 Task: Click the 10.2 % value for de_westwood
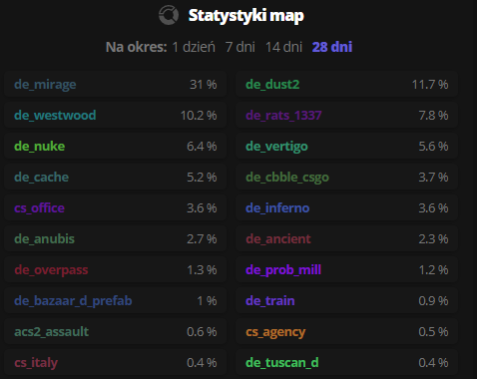(199, 116)
